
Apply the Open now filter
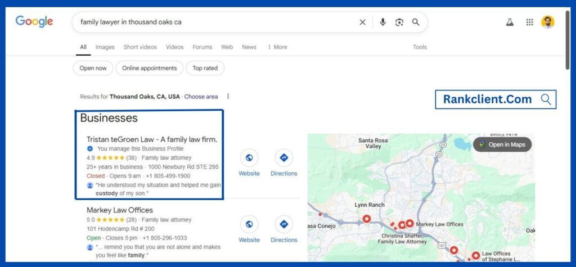93,69
